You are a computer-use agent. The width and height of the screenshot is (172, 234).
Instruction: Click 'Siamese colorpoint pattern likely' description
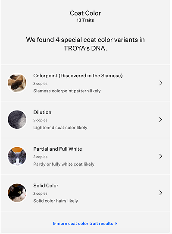coord(67,91)
